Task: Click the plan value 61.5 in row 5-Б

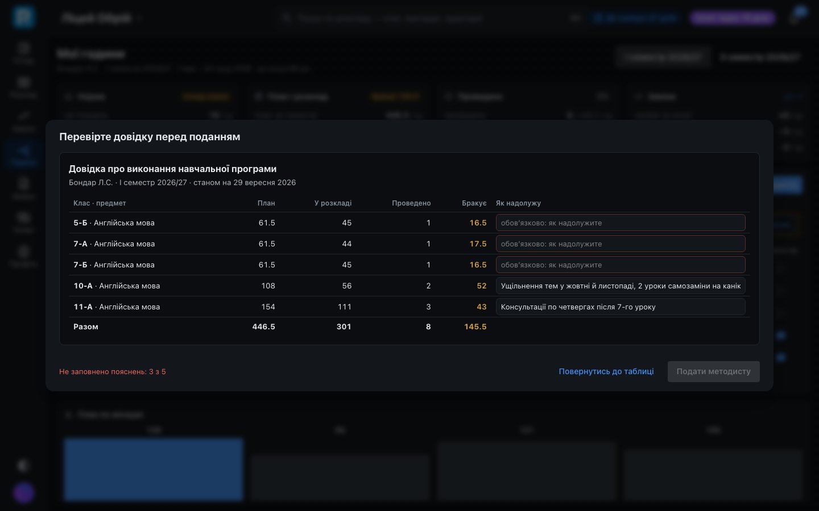Action: 267,223
